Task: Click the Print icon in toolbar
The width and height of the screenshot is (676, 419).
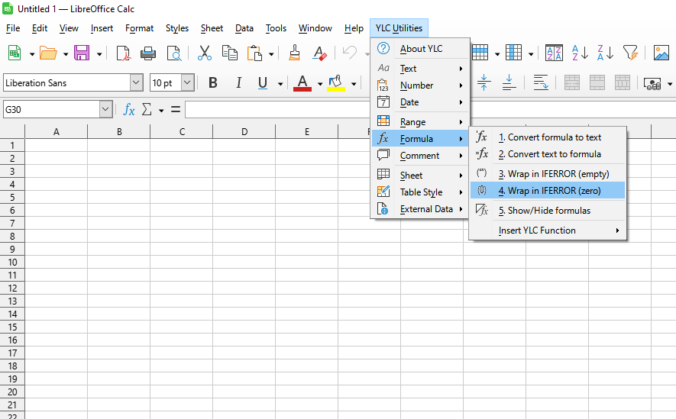Action: pyautogui.click(x=148, y=53)
